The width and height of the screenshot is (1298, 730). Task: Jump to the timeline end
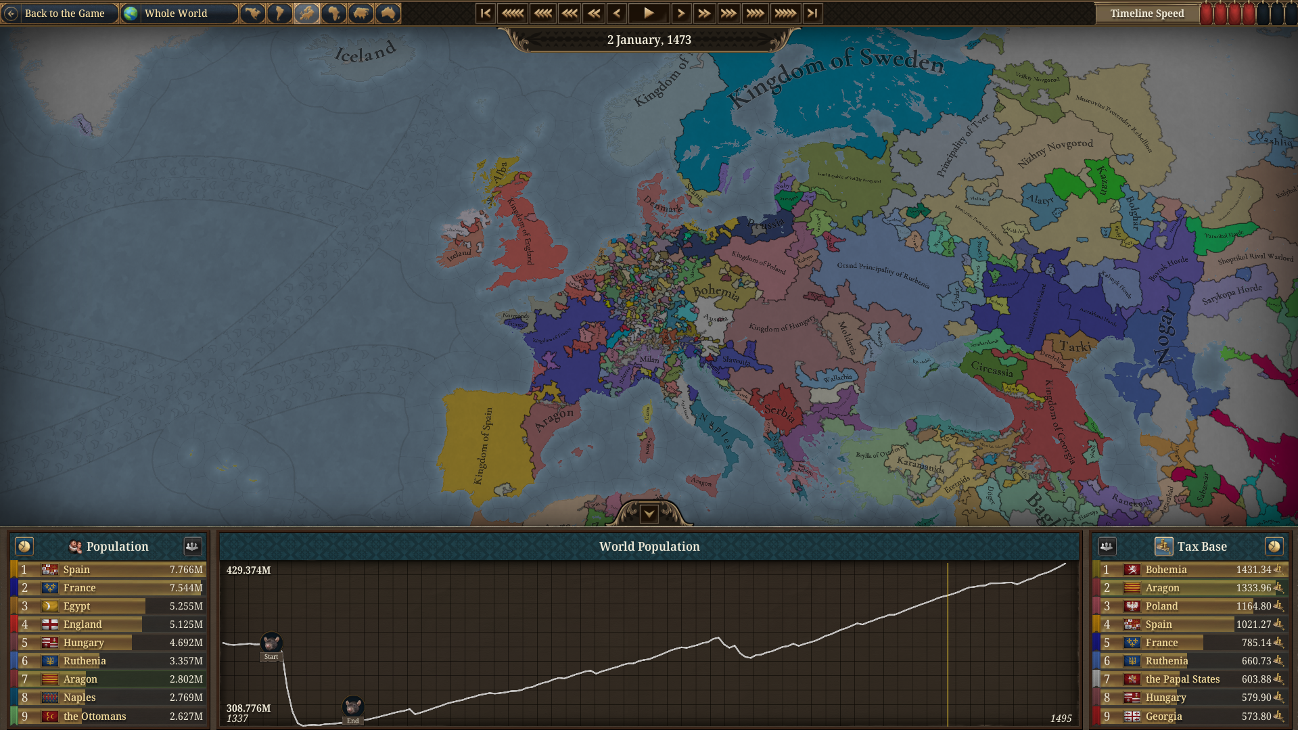(812, 13)
